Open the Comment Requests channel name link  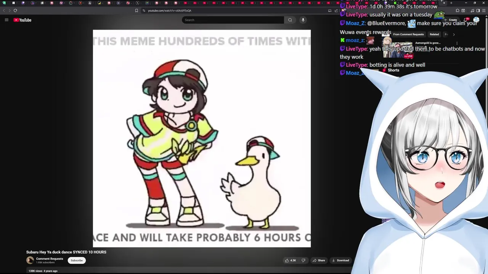click(50, 259)
